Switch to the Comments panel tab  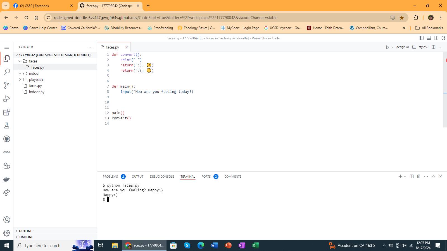coord(233,177)
